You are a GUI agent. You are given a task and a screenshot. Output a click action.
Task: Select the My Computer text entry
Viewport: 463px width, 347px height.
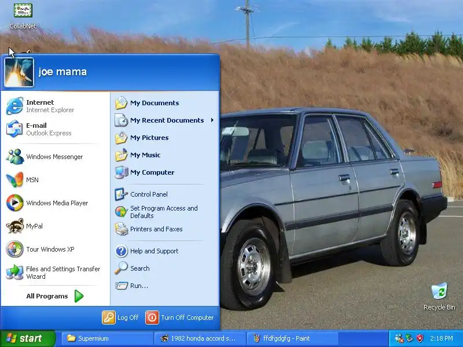(x=152, y=172)
